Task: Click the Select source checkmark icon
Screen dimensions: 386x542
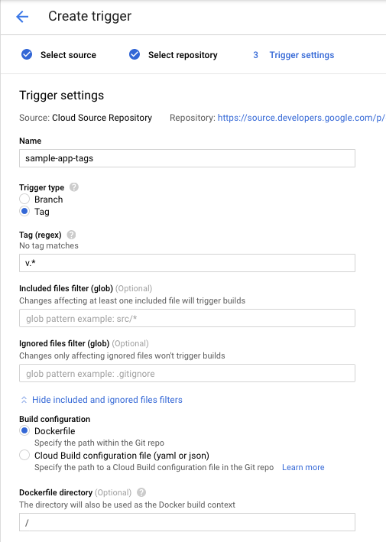Action: [x=27, y=54]
